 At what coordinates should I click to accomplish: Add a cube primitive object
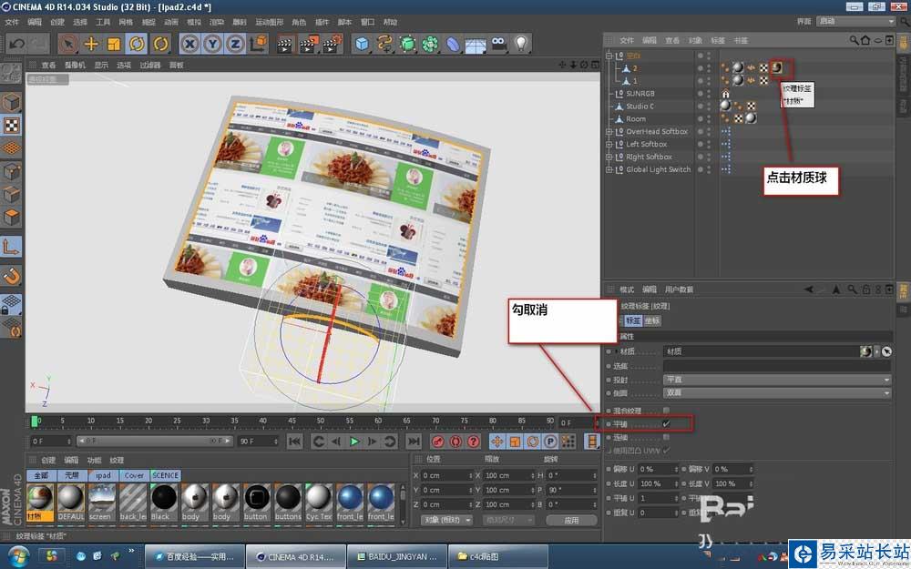pos(362,44)
